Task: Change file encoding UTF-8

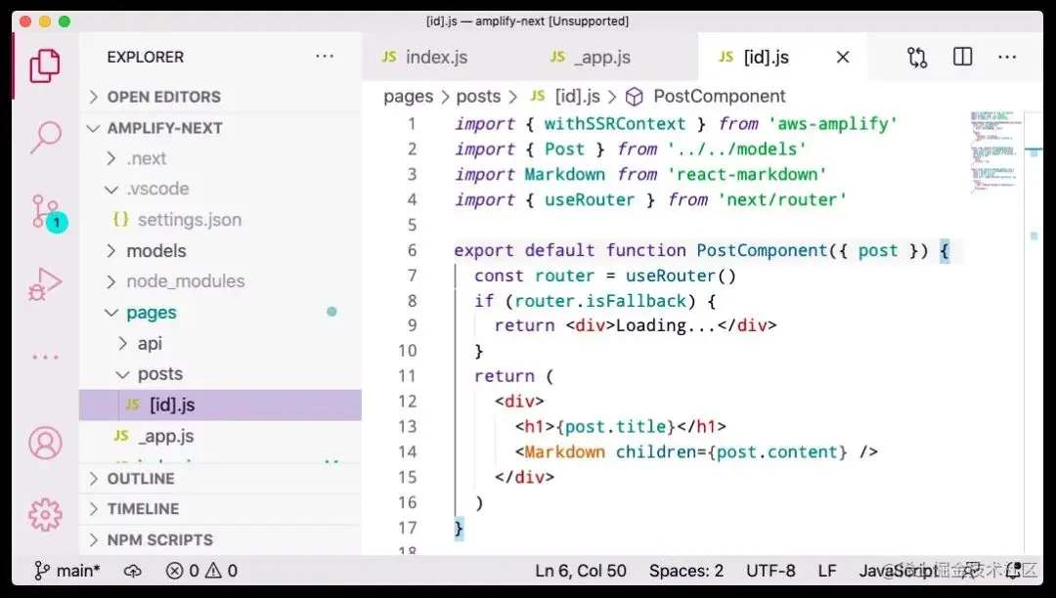Action: [x=770, y=571]
